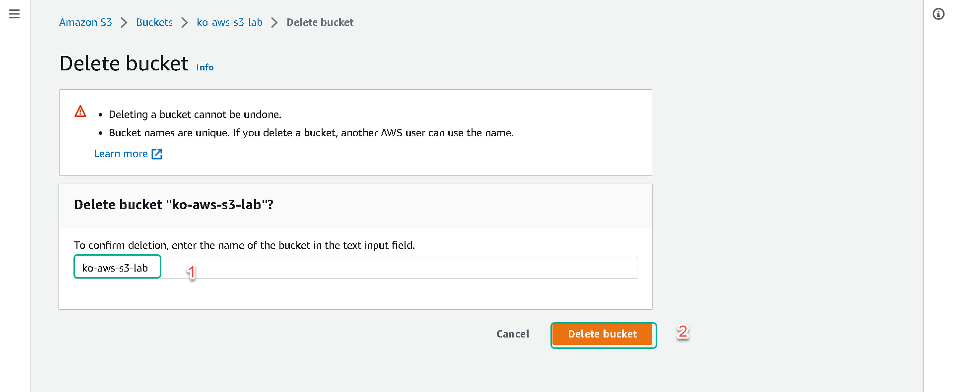Click the Delete bucket page heading
The width and height of the screenshot is (953, 392).
pyautogui.click(x=124, y=63)
